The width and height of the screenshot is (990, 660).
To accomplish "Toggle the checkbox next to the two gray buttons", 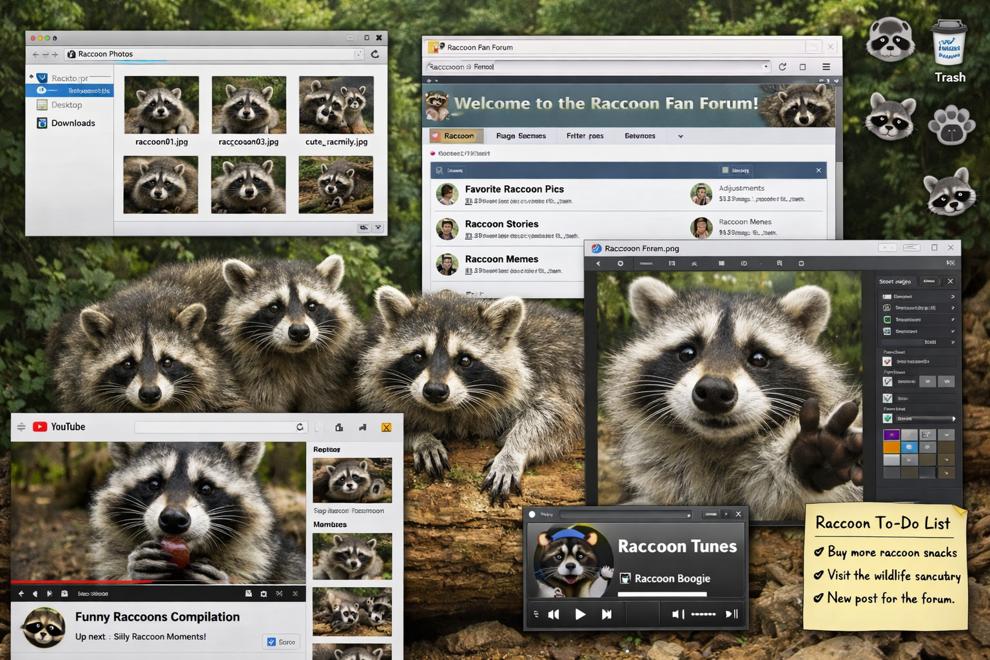I will 888,382.
